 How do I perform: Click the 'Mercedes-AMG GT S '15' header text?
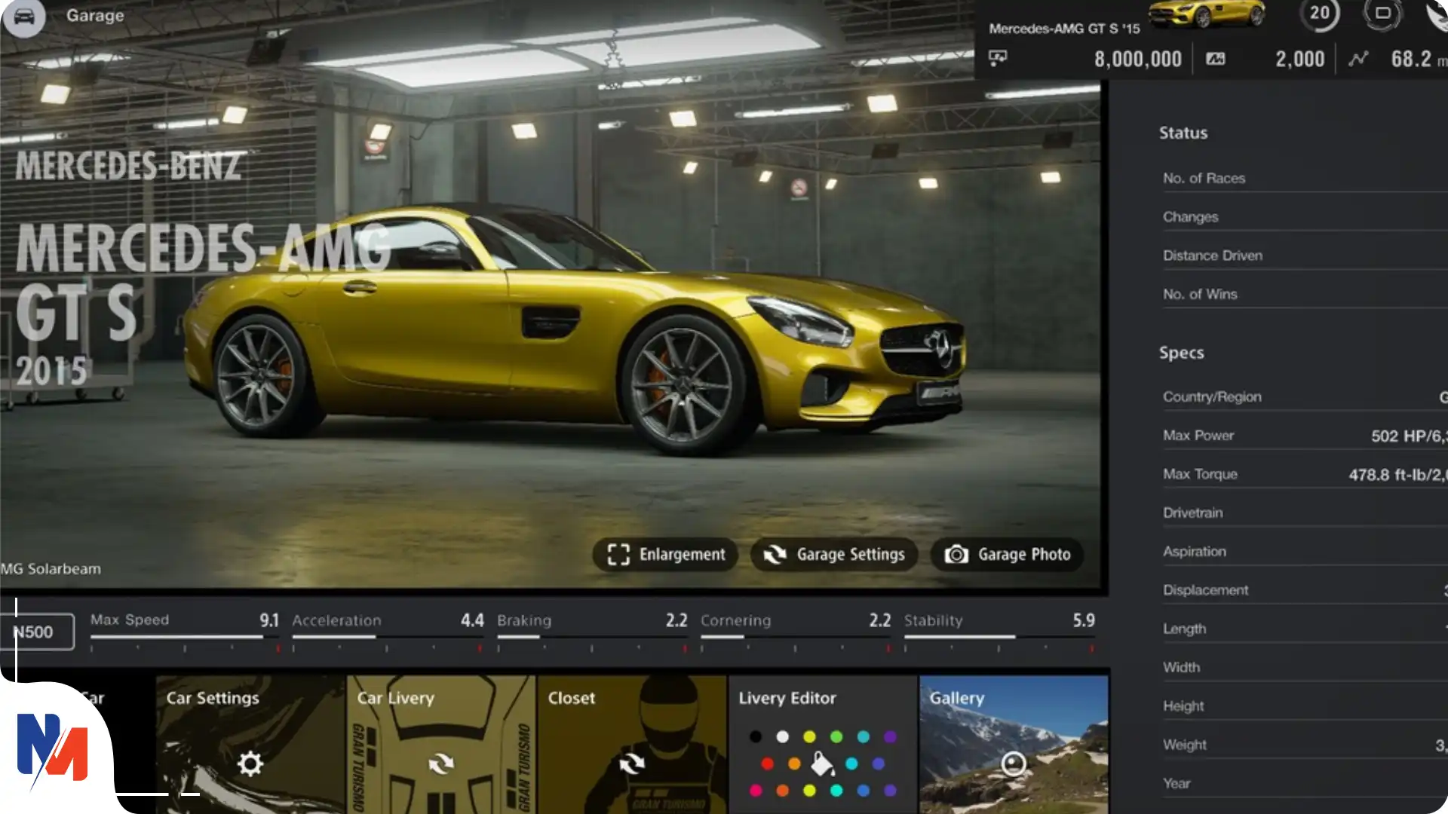pos(1064,29)
